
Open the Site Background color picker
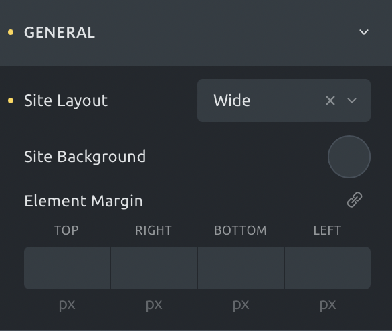(349, 157)
